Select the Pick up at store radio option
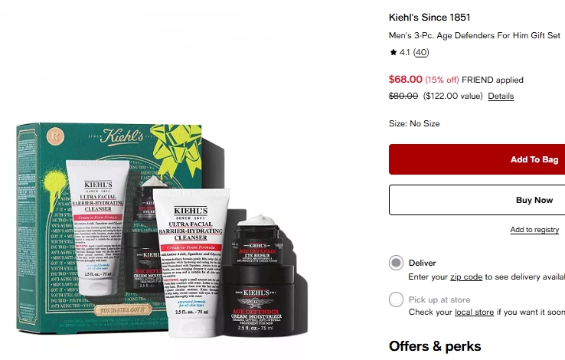Viewport: 565px width, 360px height. coord(396,299)
